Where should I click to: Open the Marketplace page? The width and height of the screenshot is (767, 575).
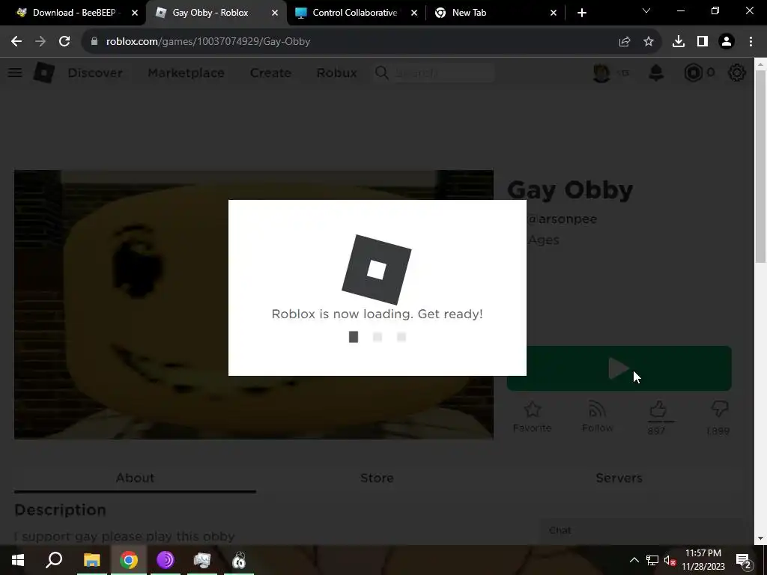pyautogui.click(x=186, y=73)
